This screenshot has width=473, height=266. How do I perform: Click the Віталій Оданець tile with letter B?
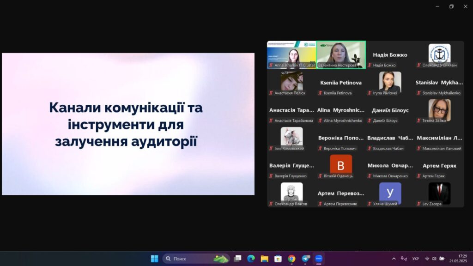tap(341, 166)
